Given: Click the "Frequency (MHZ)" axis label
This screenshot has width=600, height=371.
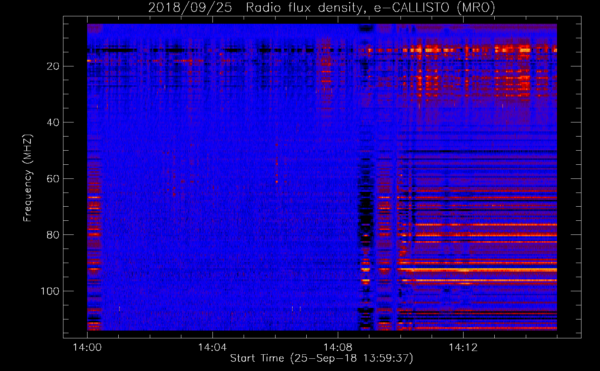Looking at the screenshot, I should point(28,178).
